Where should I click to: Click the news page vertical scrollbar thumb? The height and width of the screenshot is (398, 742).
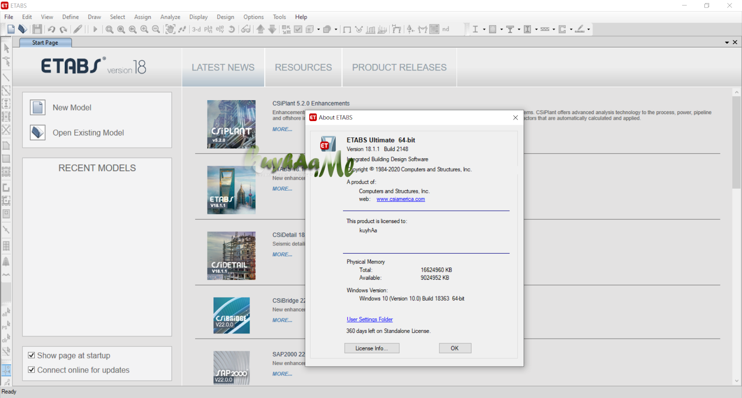click(x=736, y=143)
